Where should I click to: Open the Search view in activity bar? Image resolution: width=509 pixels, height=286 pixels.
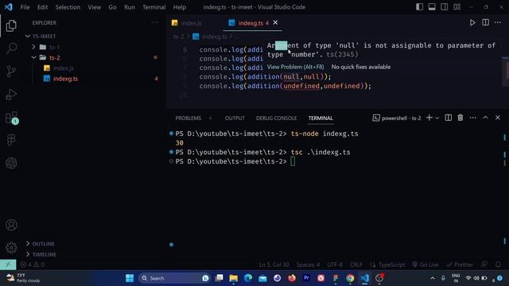(x=11, y=48)
